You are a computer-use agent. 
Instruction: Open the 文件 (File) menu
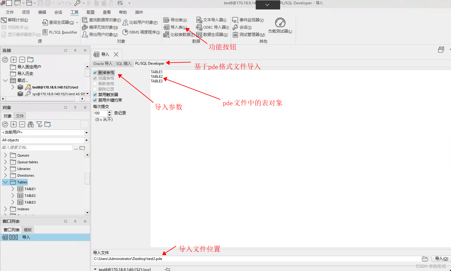[x=10, y=12]
